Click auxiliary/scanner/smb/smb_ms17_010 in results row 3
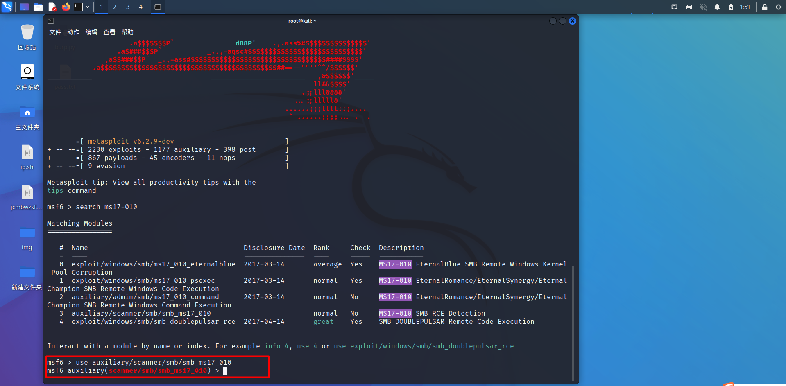 tap(141, 314)
